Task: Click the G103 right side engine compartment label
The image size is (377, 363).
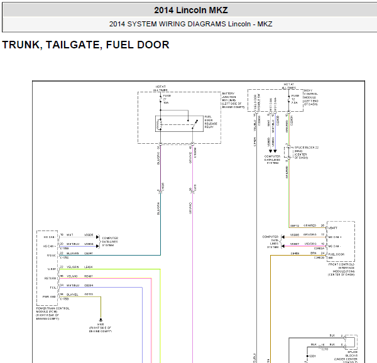Action: click(101, 329)
